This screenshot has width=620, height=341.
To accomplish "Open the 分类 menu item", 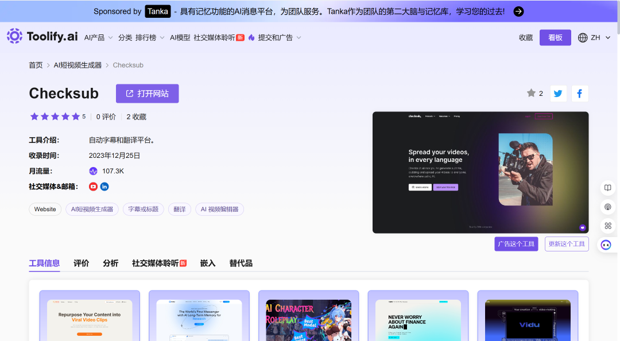I will click(x=125, y=37).
